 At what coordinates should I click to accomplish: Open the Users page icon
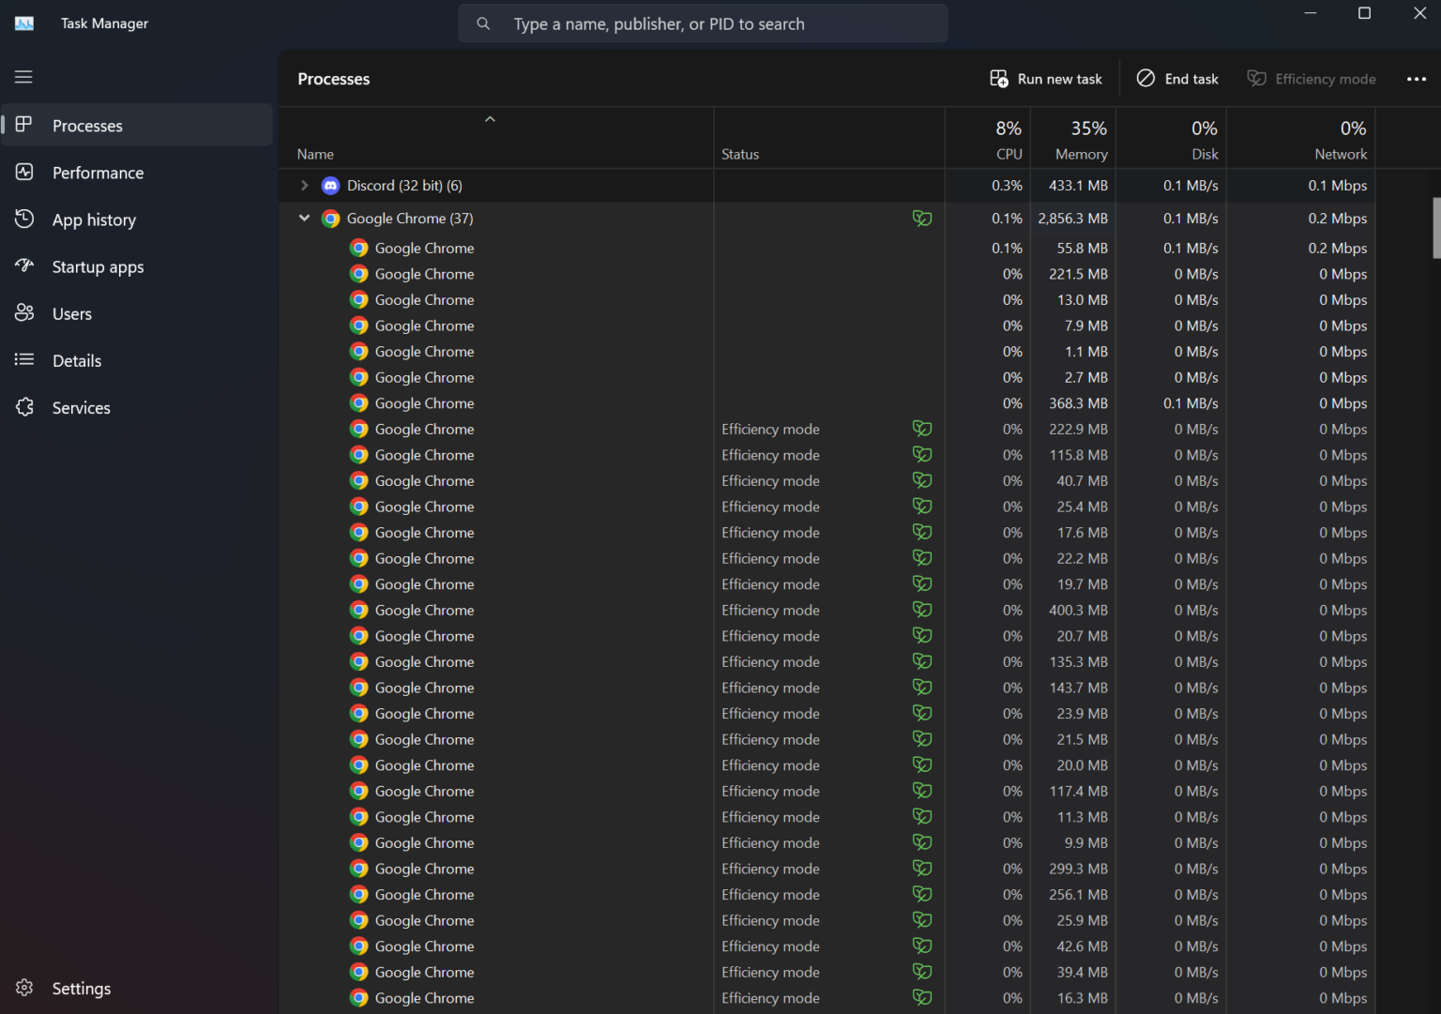pyautogui.click(x=25, y=313)
